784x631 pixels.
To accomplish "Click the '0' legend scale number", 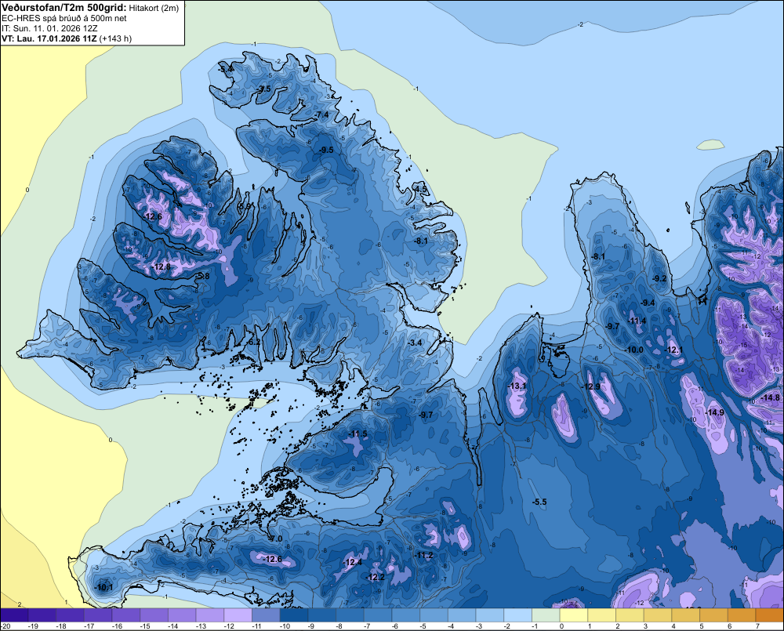I will tap(561, 626).
